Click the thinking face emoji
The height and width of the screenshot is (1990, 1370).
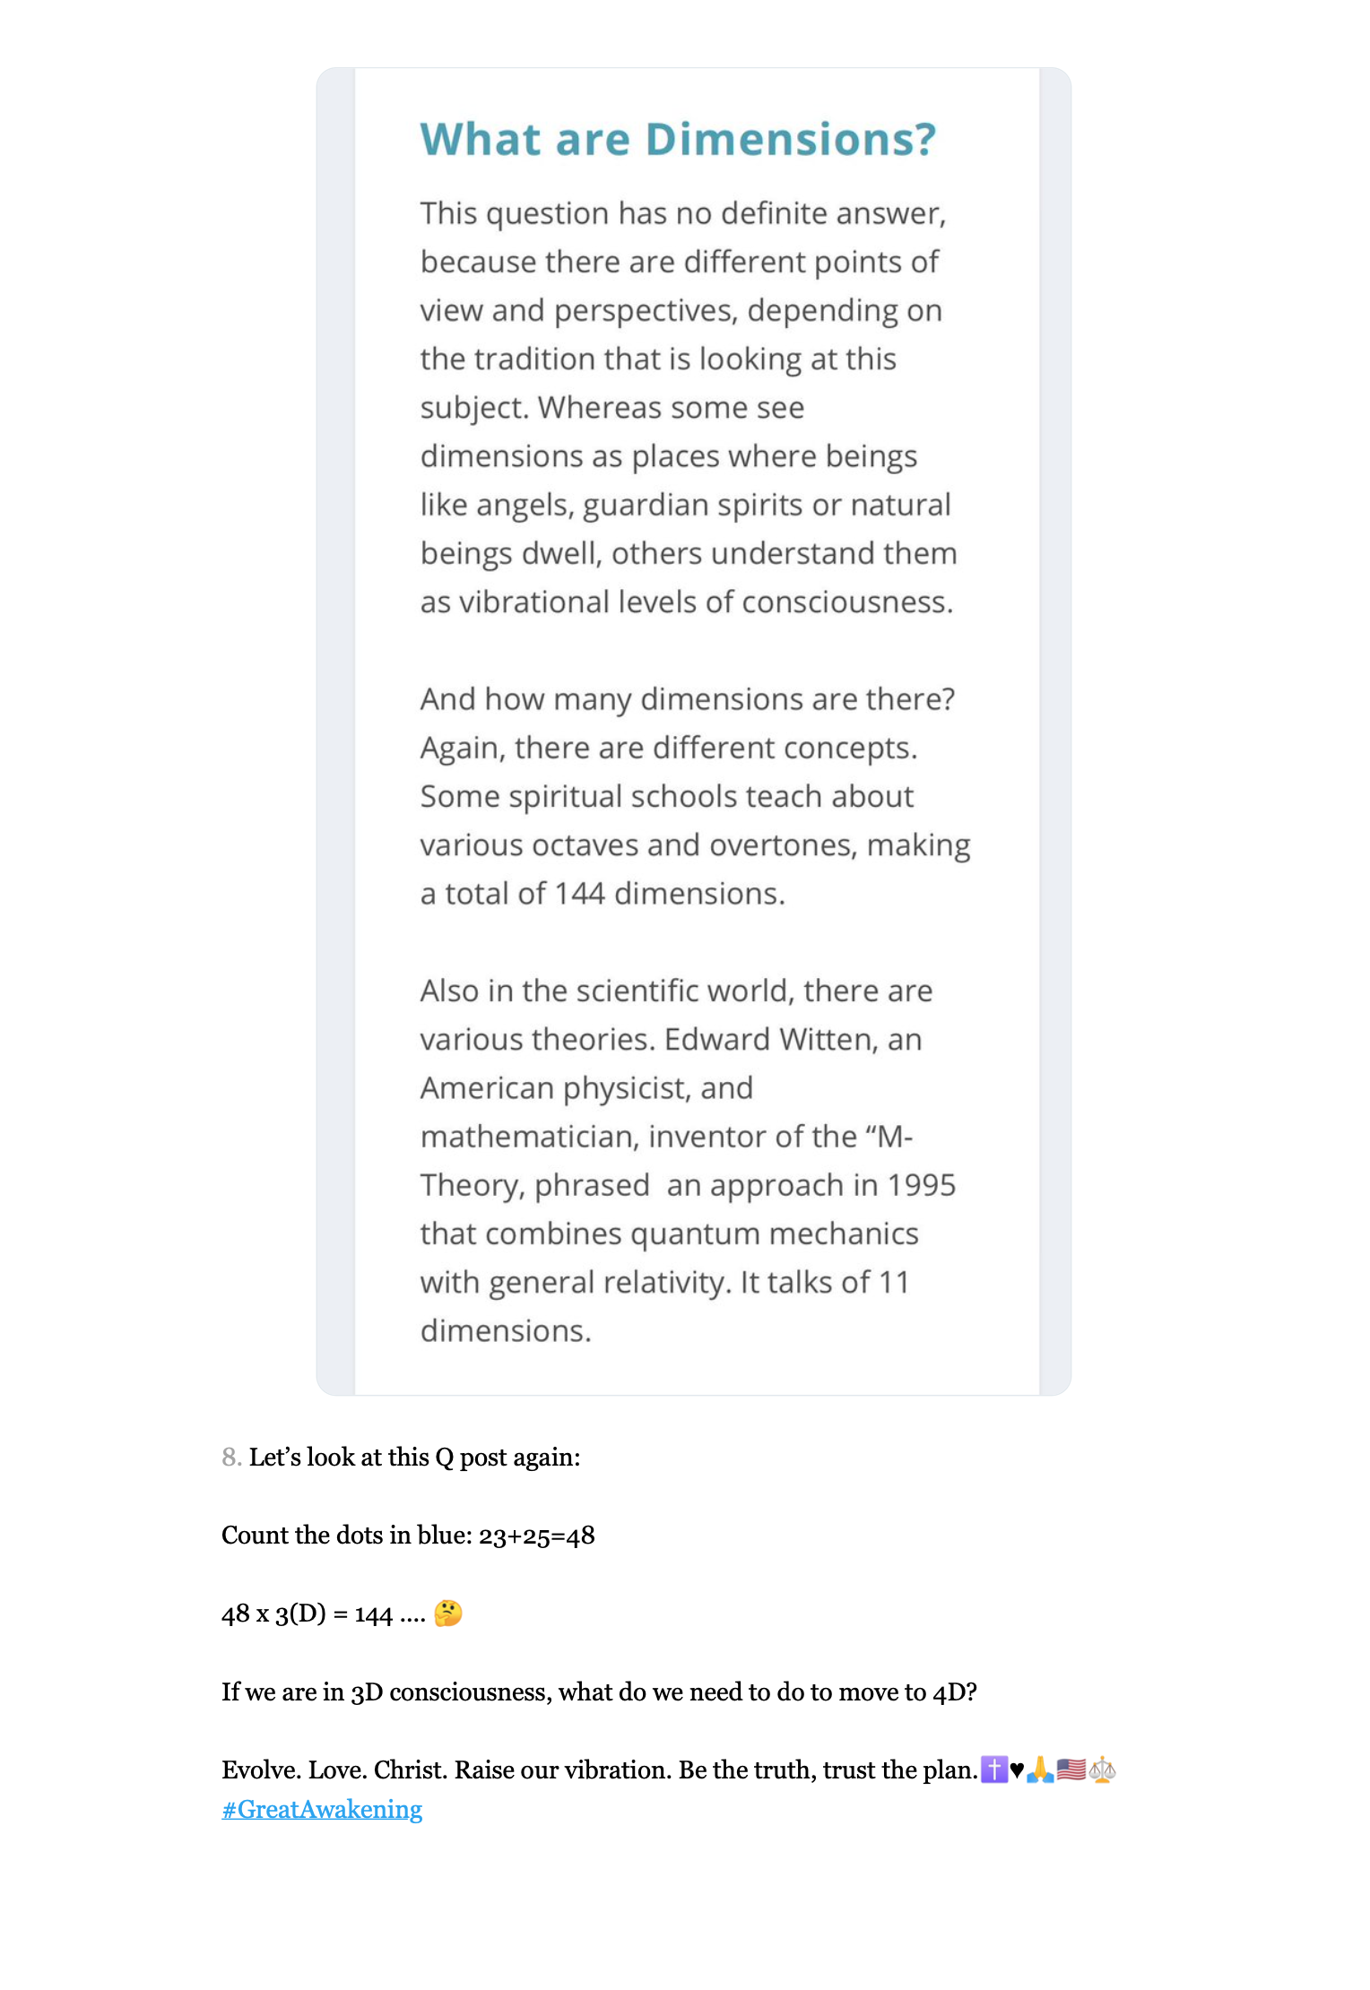pyautogui.click(x=447, y=1614)
